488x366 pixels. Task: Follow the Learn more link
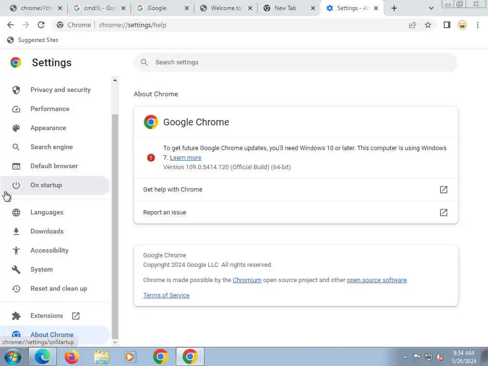click(185, 157)
